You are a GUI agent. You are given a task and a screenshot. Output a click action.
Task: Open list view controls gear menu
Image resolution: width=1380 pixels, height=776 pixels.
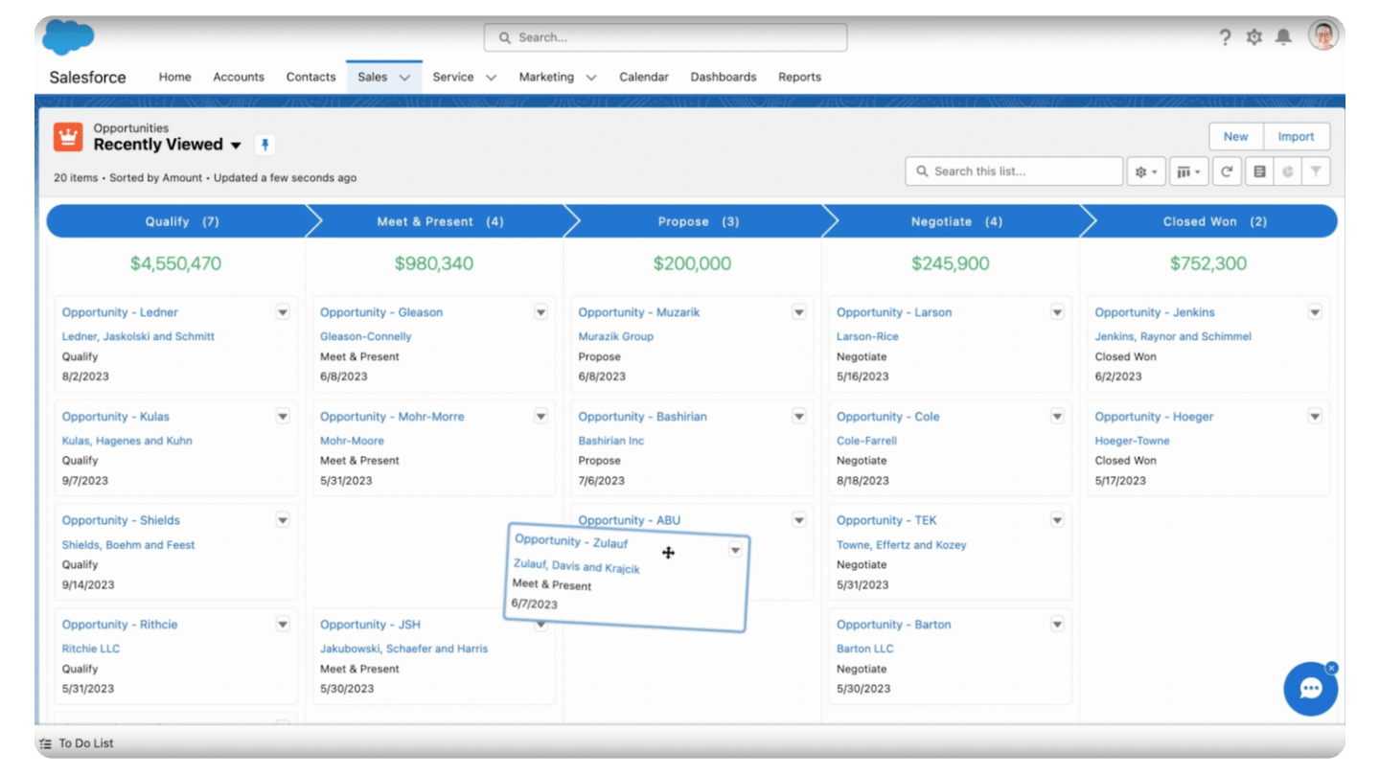1146,171
